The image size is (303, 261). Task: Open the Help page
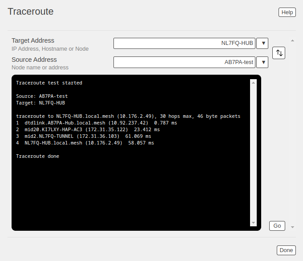pyautogui.click(x=287, y=12)
